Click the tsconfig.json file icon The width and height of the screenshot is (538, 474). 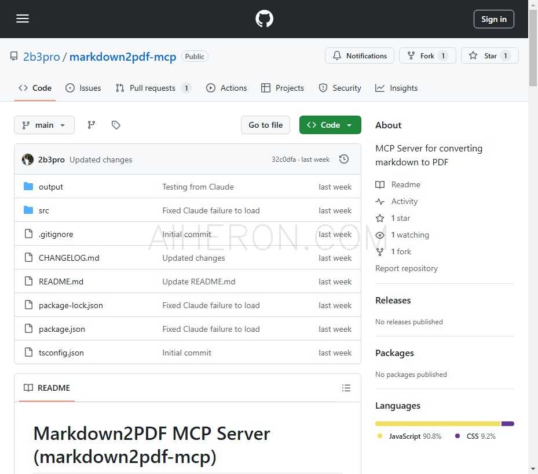(28, 352)
